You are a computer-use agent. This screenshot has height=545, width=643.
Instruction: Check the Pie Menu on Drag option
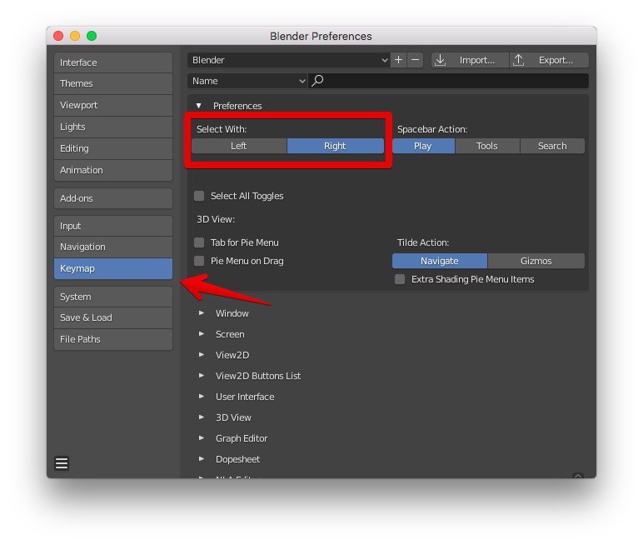(x=199, y=261)
